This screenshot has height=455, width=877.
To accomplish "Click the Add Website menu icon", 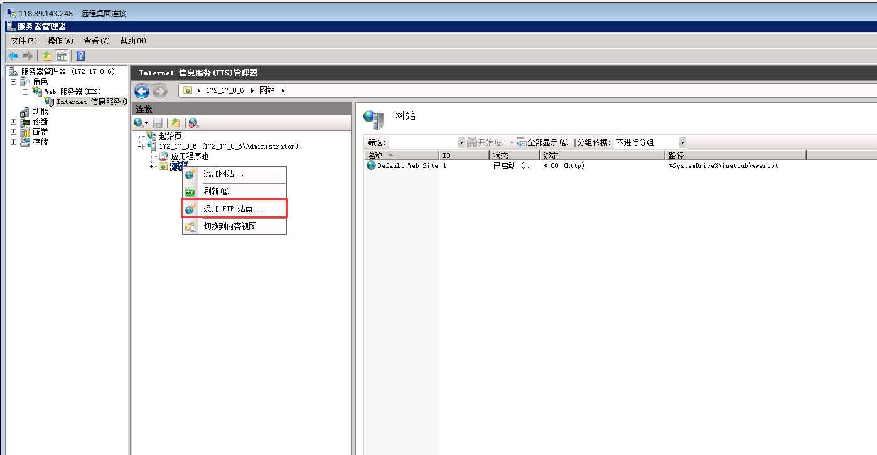I will (x=190, y=174).
